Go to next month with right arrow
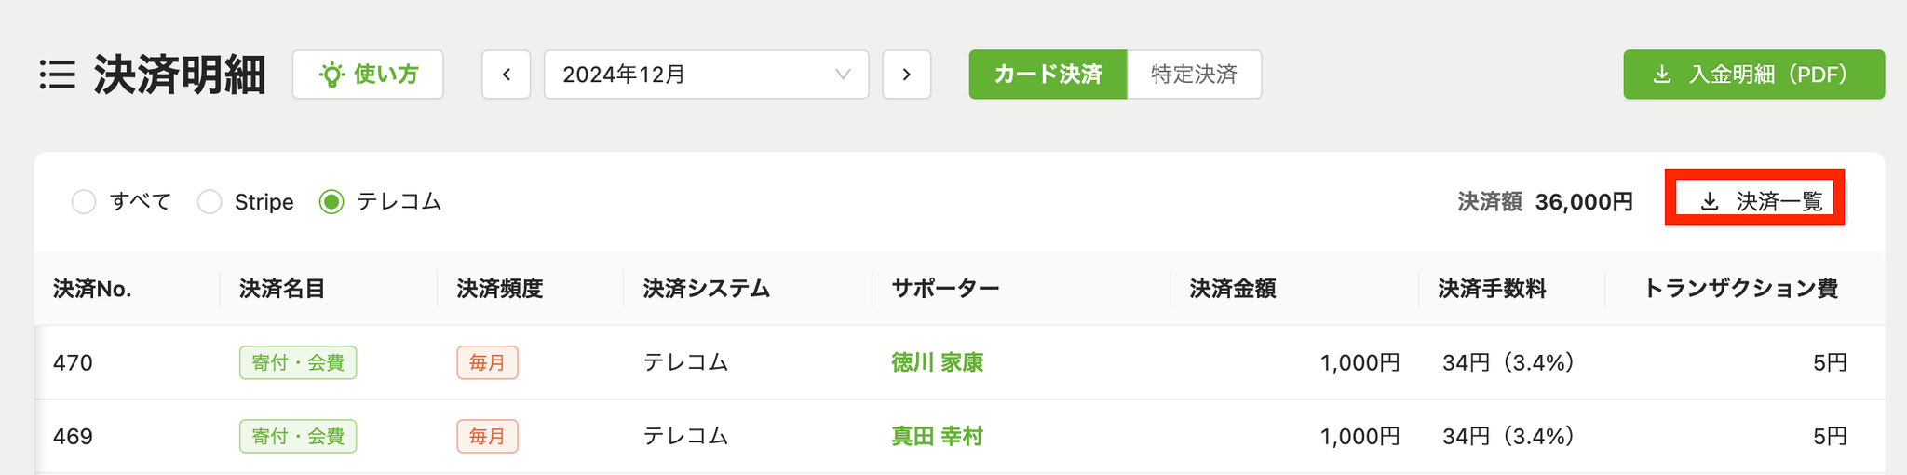This screenshot has height=475, width=1907. click(x=907, y=75)
